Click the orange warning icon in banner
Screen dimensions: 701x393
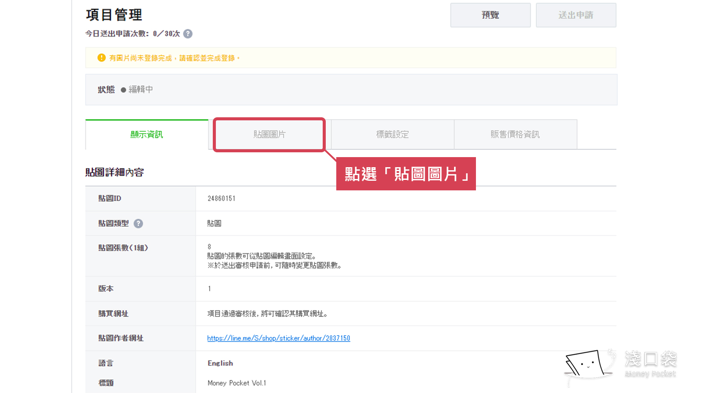pos(102,58)
